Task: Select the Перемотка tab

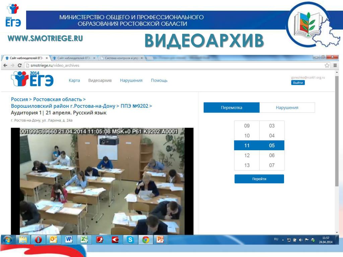Action: [231, 107]
